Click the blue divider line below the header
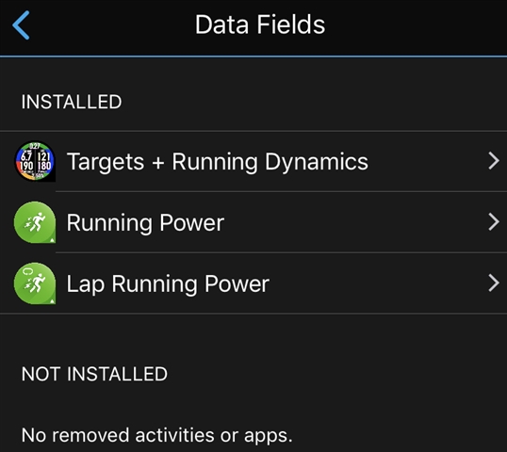 tap(253, 56)
